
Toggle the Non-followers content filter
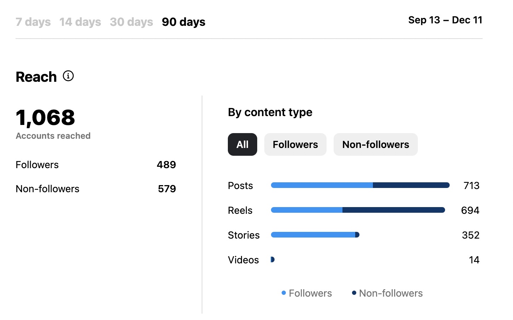[x=375, y=144]
